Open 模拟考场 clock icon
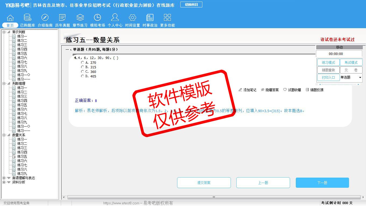 click(97, 18)
